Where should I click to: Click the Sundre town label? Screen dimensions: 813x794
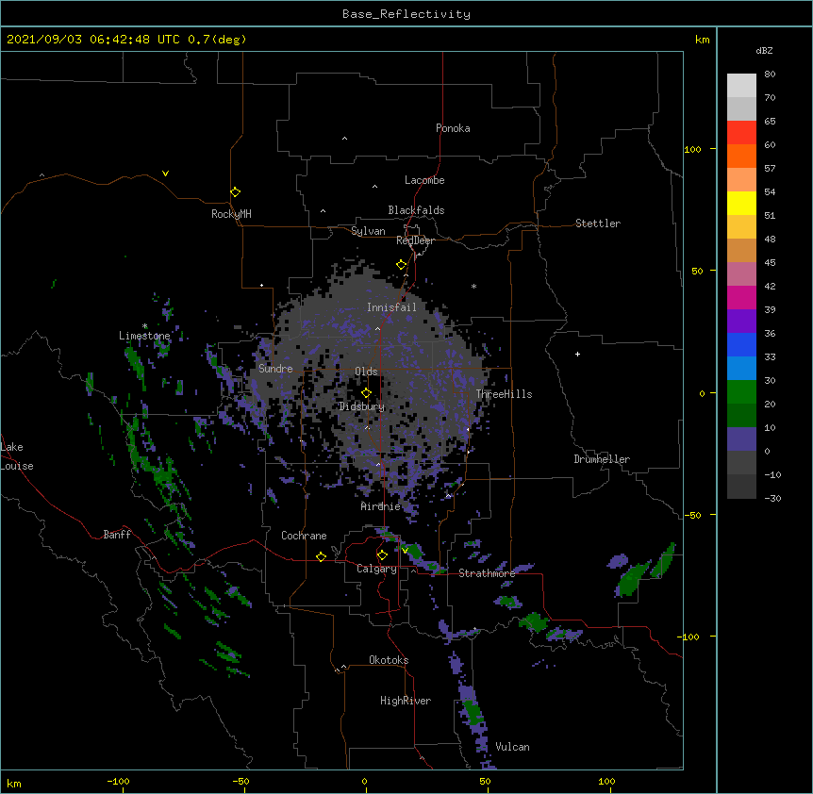pyautogui.click(x=275, y=369)
